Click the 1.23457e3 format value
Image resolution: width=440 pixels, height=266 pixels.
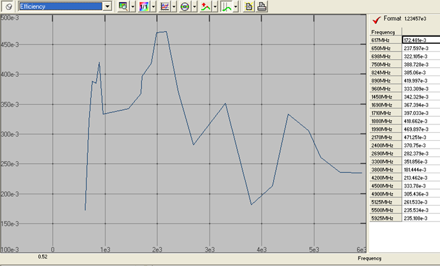tap(415, 19)
